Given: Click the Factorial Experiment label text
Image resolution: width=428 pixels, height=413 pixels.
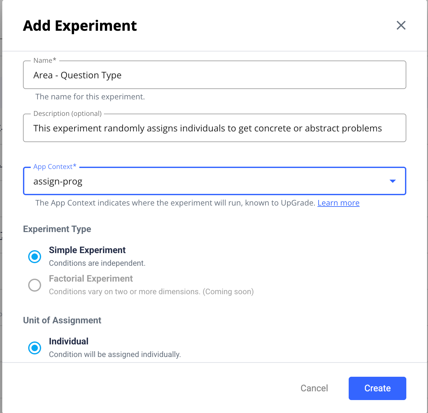Looking at the screenshot, I should pos(91,279).
